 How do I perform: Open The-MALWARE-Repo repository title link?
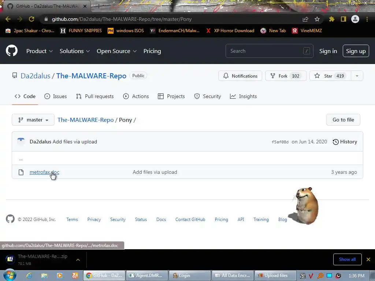click(91, 76)
